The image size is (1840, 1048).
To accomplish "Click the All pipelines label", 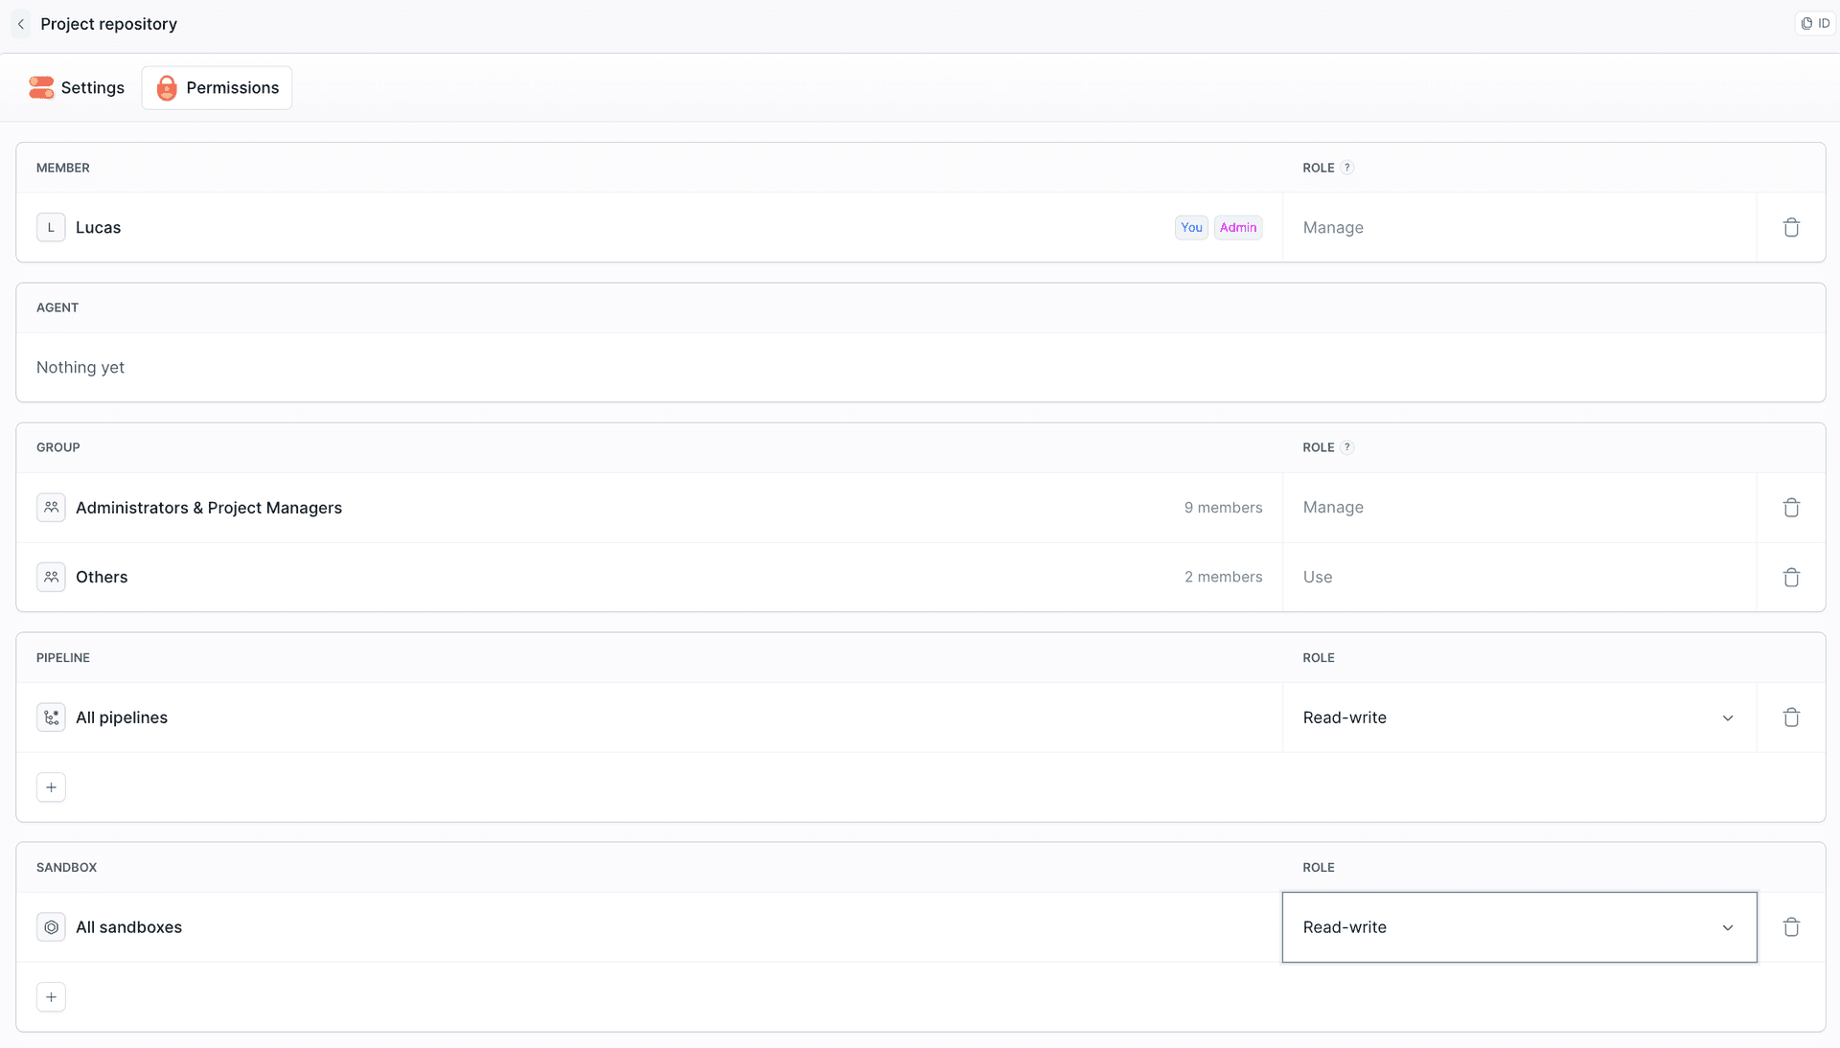I will [122, 718].
